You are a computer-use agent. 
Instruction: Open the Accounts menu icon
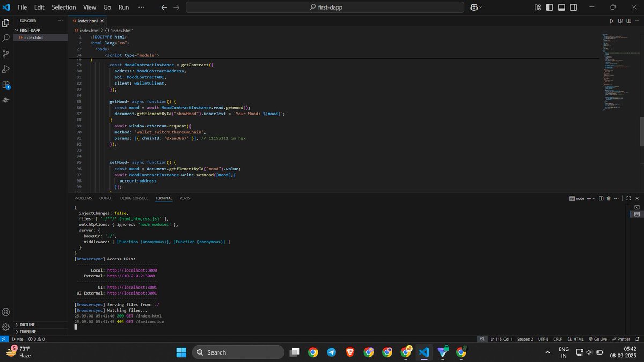click(x=6, y=312)
